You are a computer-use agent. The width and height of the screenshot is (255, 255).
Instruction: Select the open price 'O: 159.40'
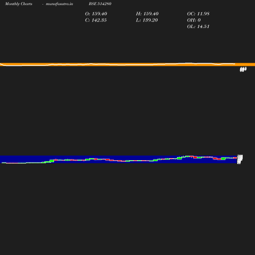click(96, 14)
